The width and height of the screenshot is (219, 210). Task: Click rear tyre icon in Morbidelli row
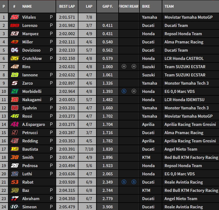tap(134, 91)
